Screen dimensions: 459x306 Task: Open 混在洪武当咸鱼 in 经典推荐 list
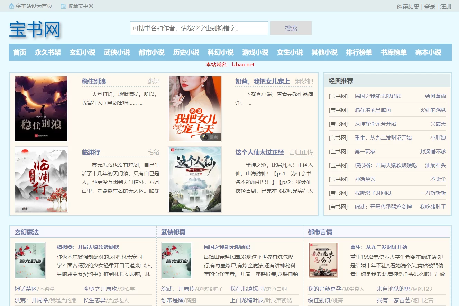pyautogui.click(x=373, y=110)
